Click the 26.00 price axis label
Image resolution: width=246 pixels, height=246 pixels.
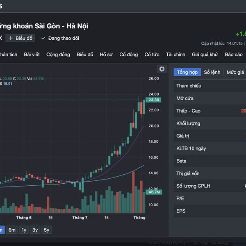pyautogui.click(x=154, y=78)
